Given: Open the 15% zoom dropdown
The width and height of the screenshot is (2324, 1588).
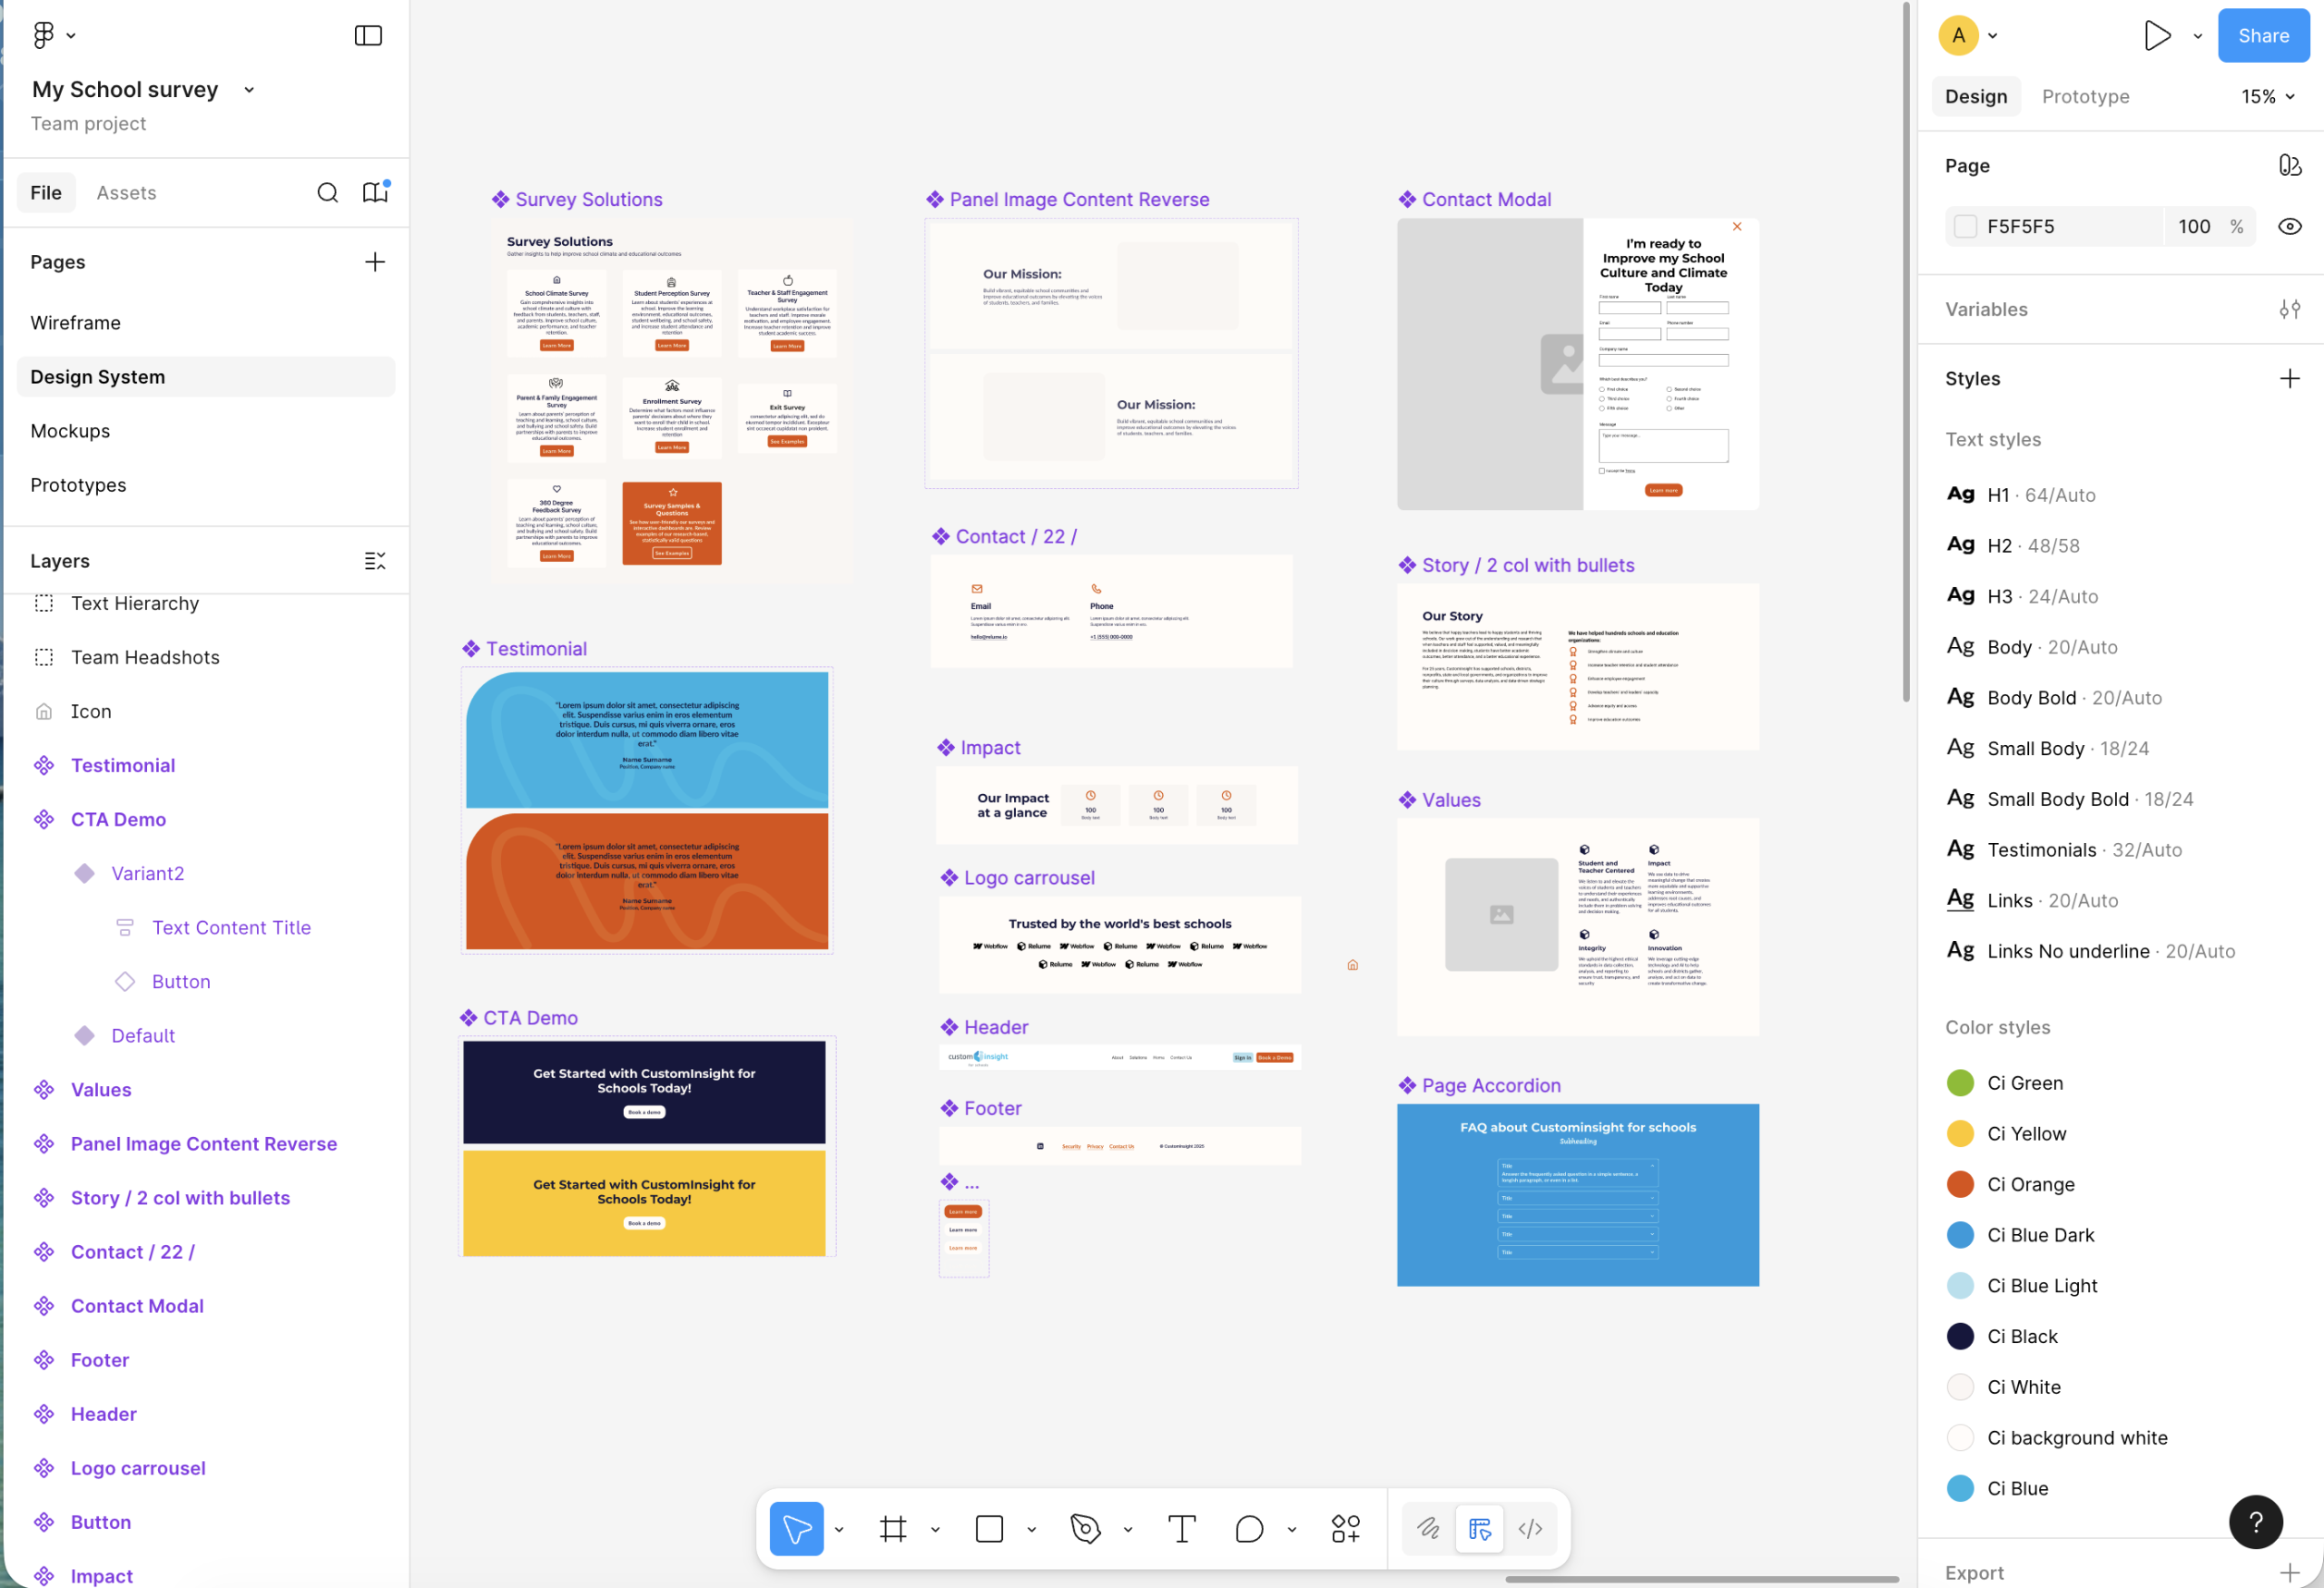Looking at the screenshot, I should 2267,97.
